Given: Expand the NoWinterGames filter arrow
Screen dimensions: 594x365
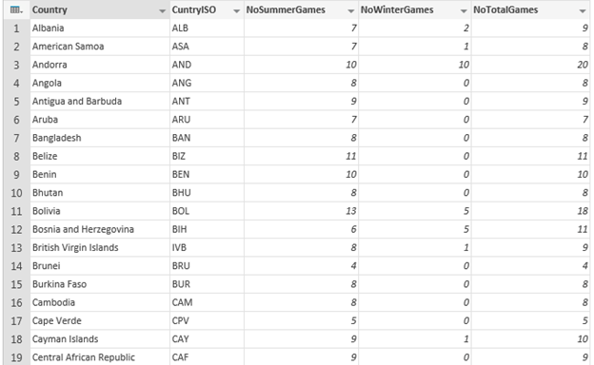Looking at the screenshot, I should click(464, 11).
